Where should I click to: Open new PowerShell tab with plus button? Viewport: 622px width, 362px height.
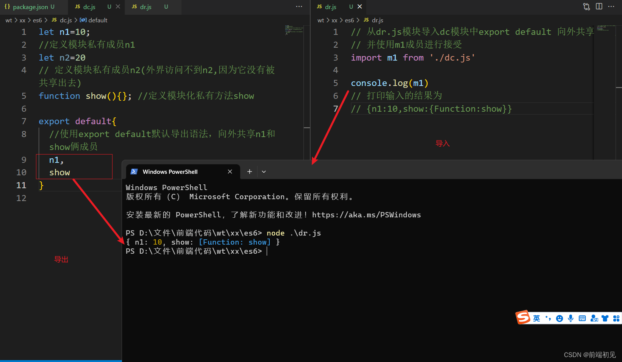pos(250,172)
